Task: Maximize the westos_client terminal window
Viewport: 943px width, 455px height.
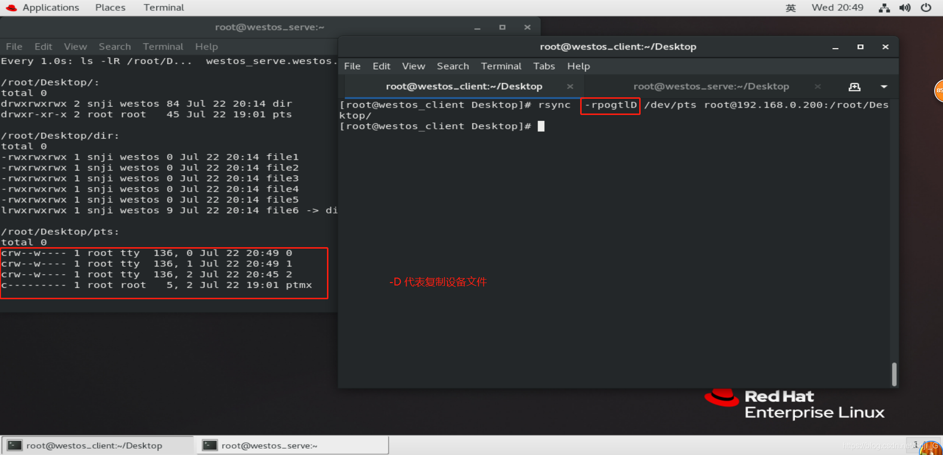Action: pos(860,47)
